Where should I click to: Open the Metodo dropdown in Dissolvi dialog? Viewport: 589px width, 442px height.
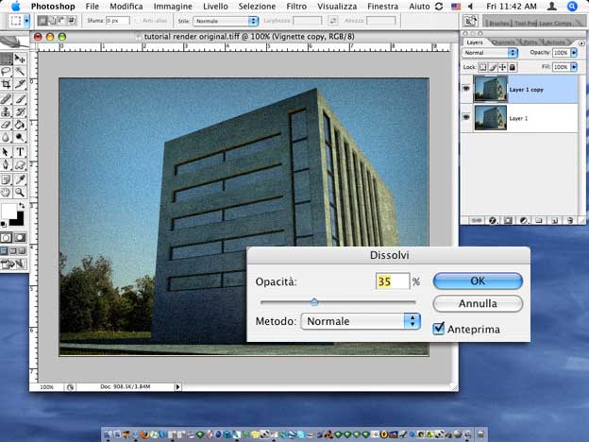[x=360, y=321]
